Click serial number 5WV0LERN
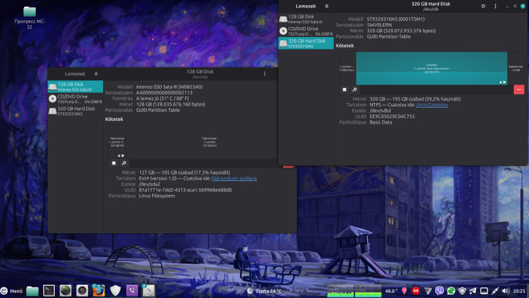The image size is (529, 298). [379, 25]
